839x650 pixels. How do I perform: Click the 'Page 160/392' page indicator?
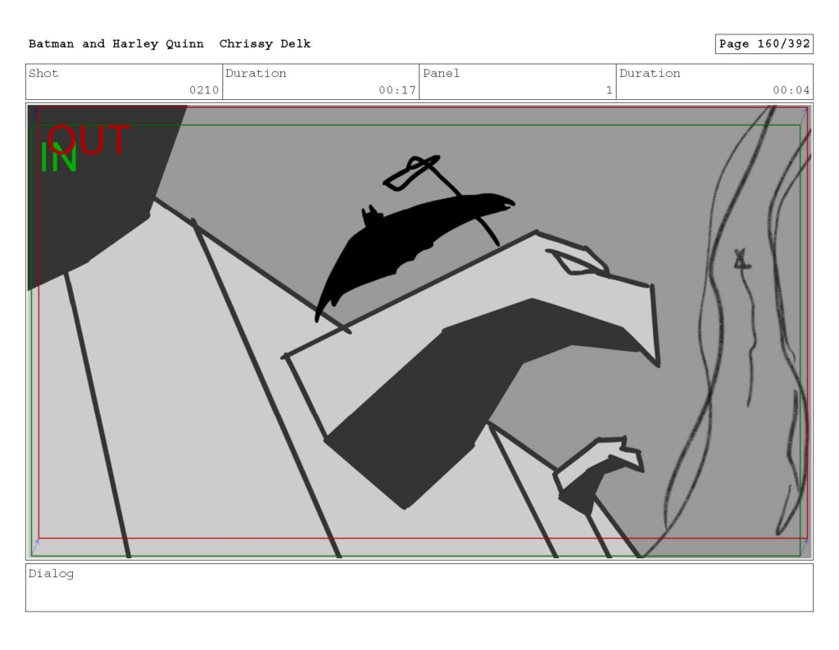tap(764, 44)
